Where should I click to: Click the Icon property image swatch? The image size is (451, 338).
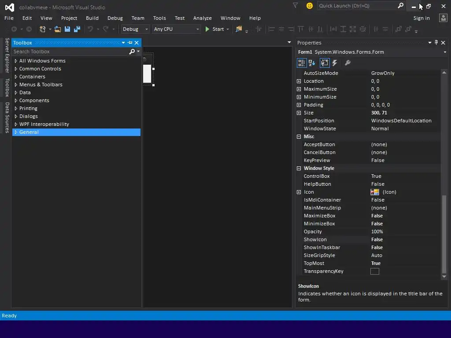(x=374, y=192)
